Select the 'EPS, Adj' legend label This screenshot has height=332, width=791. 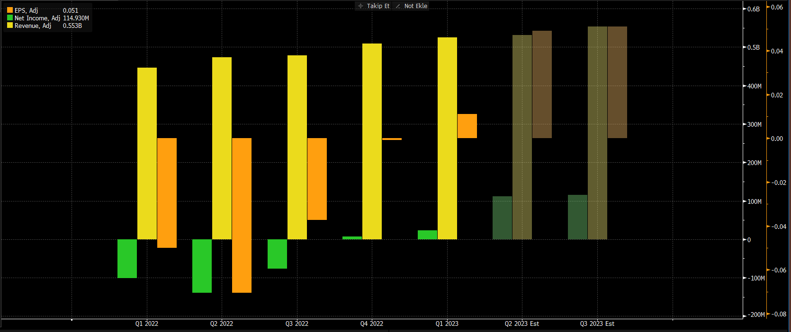click(x=26, y=10)
